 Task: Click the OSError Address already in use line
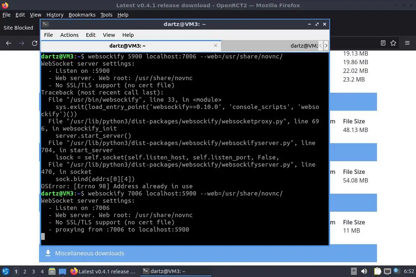[117, 186]
